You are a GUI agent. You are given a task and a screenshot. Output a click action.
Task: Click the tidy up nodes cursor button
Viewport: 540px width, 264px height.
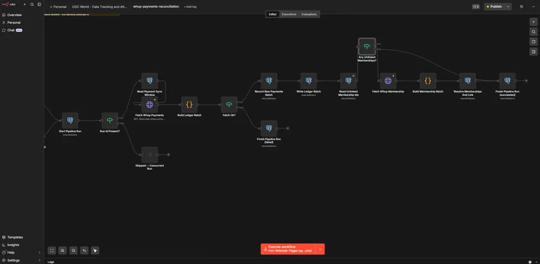tap(95, 251)
